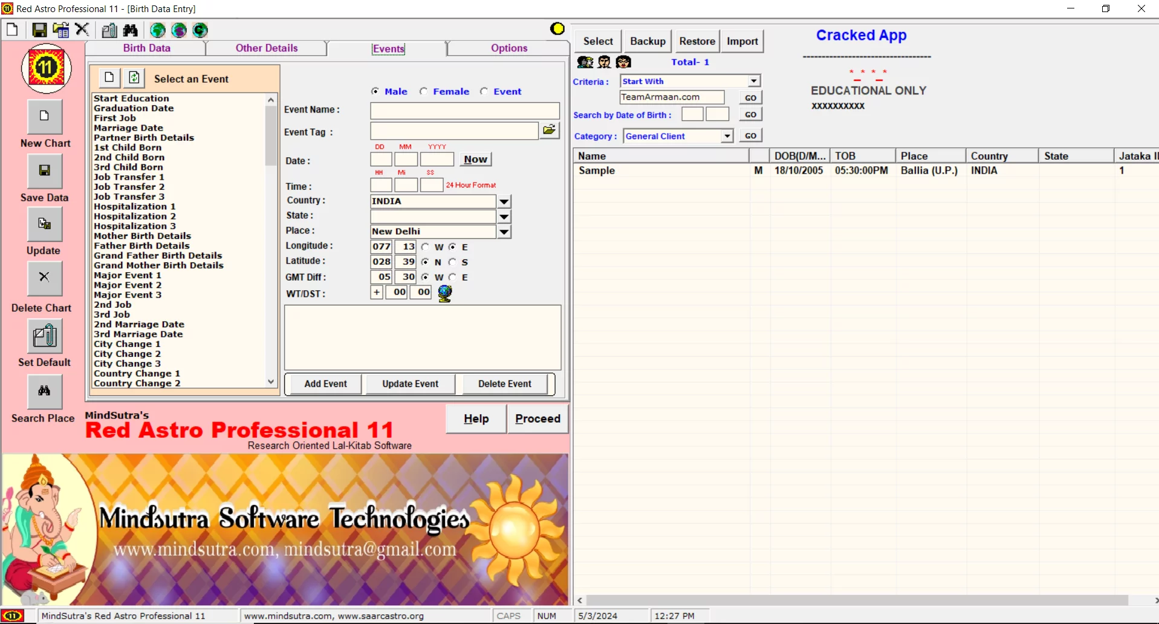Select the Female radio button

(x=424, y=91)
